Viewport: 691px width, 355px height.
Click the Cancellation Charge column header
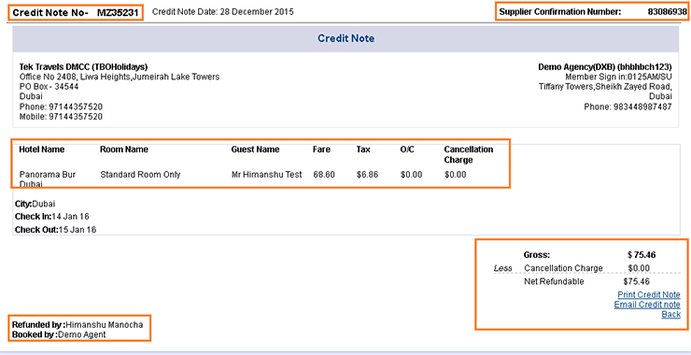(x=469, y=155)
